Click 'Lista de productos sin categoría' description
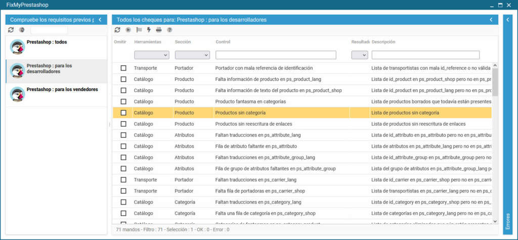Screen dimensions: 518x240 (x=405, y=113)
